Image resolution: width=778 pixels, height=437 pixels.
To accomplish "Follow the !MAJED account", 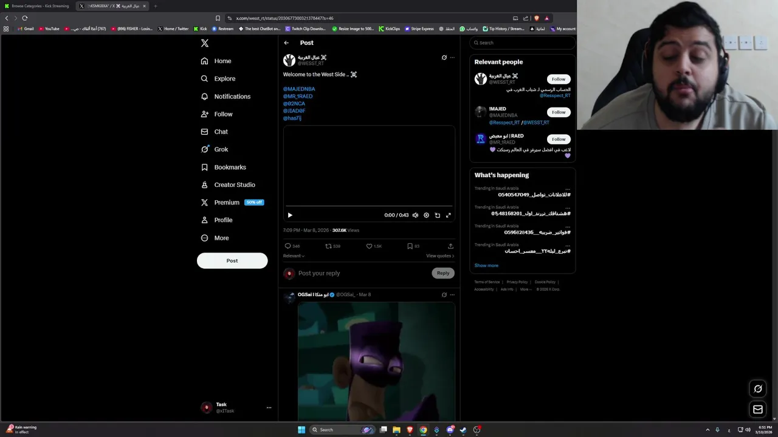I will pos(559,112).
